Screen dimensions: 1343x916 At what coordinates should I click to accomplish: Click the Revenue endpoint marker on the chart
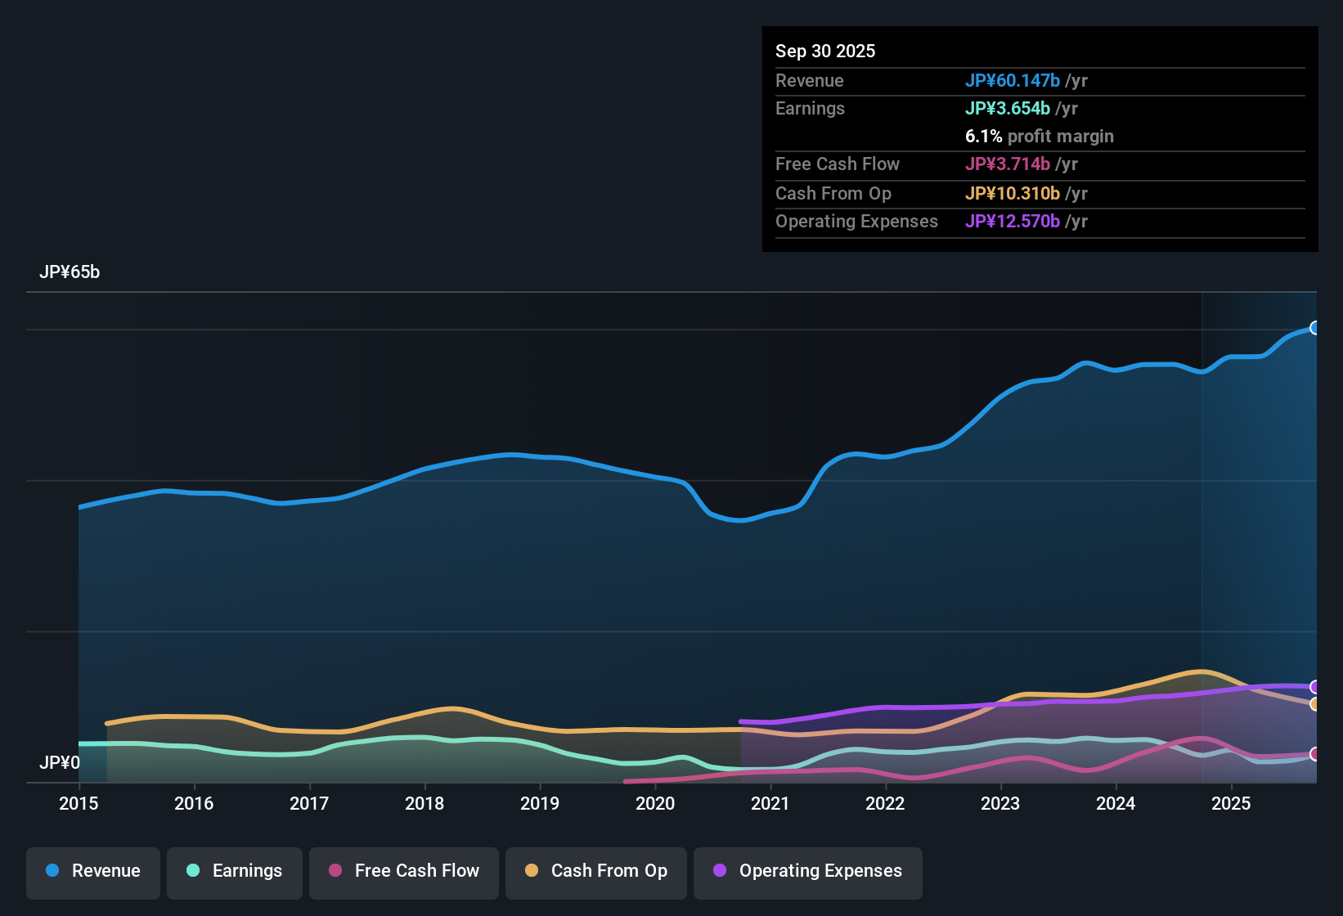(1315, 328)
